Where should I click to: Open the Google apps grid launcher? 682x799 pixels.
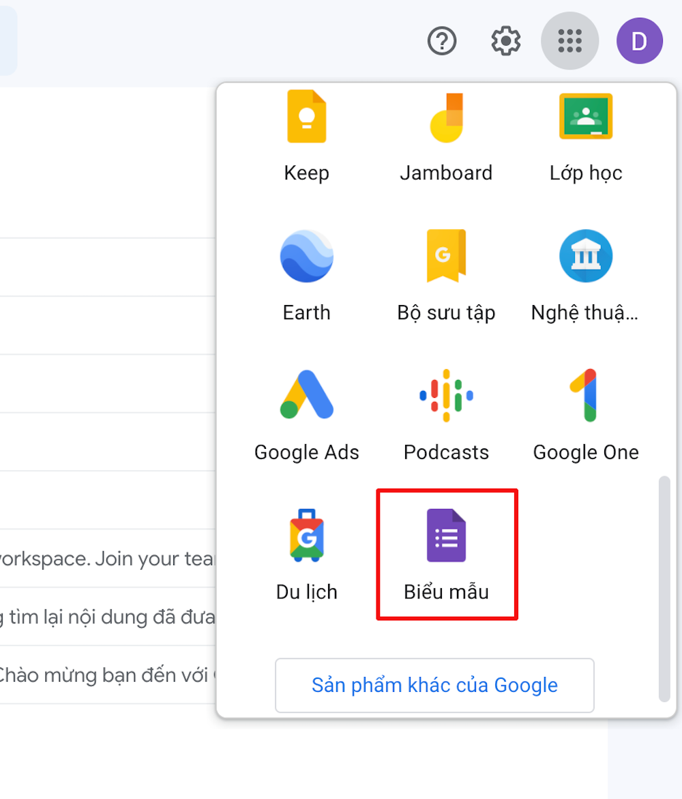pyautogui.click(x=569, y=40)
